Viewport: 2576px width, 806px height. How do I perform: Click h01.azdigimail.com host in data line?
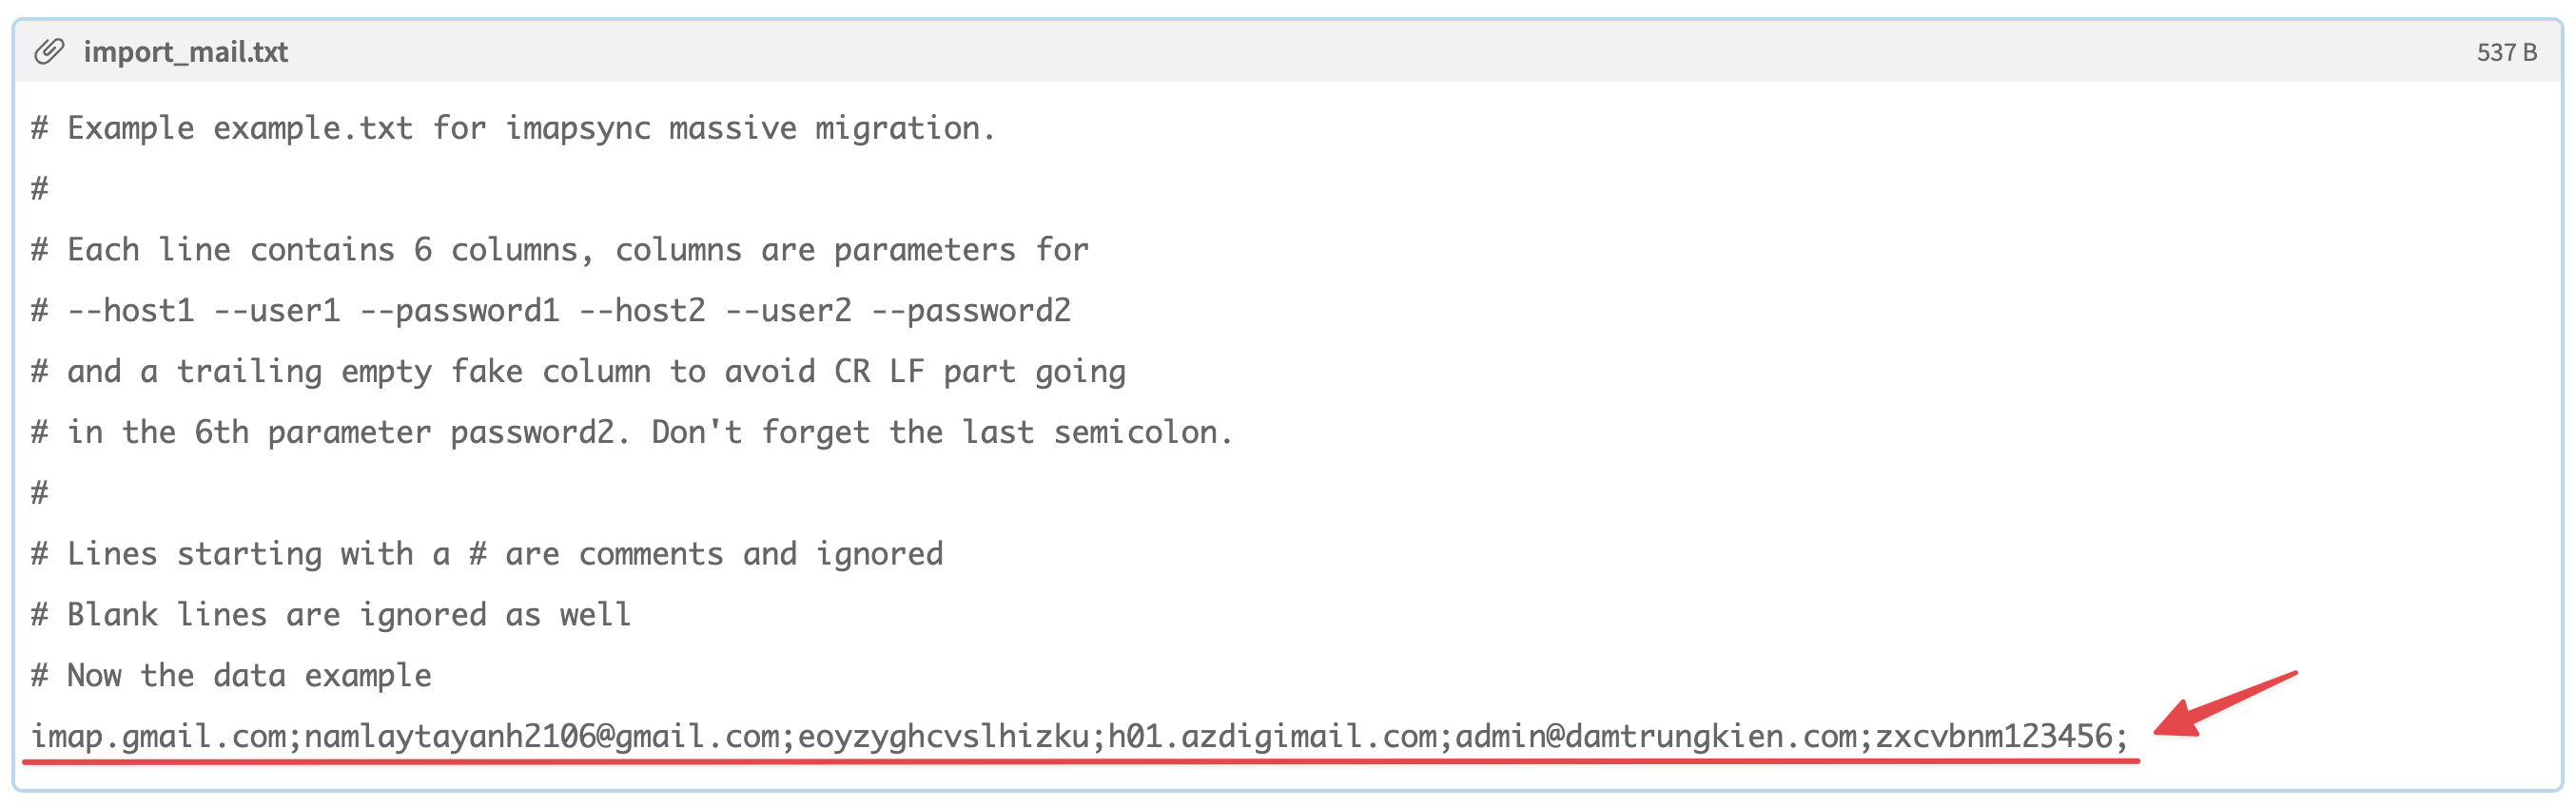pos(1272,737)
